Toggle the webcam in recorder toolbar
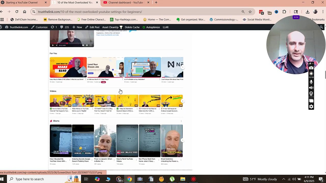 tap(311, 94)
